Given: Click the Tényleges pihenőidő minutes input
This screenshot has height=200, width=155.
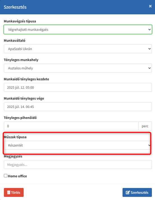Looking at the screenshot, I should pyautogui.click(x=71, y=126).
